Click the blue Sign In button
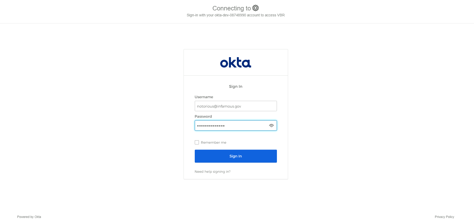 tap(236, 156)
